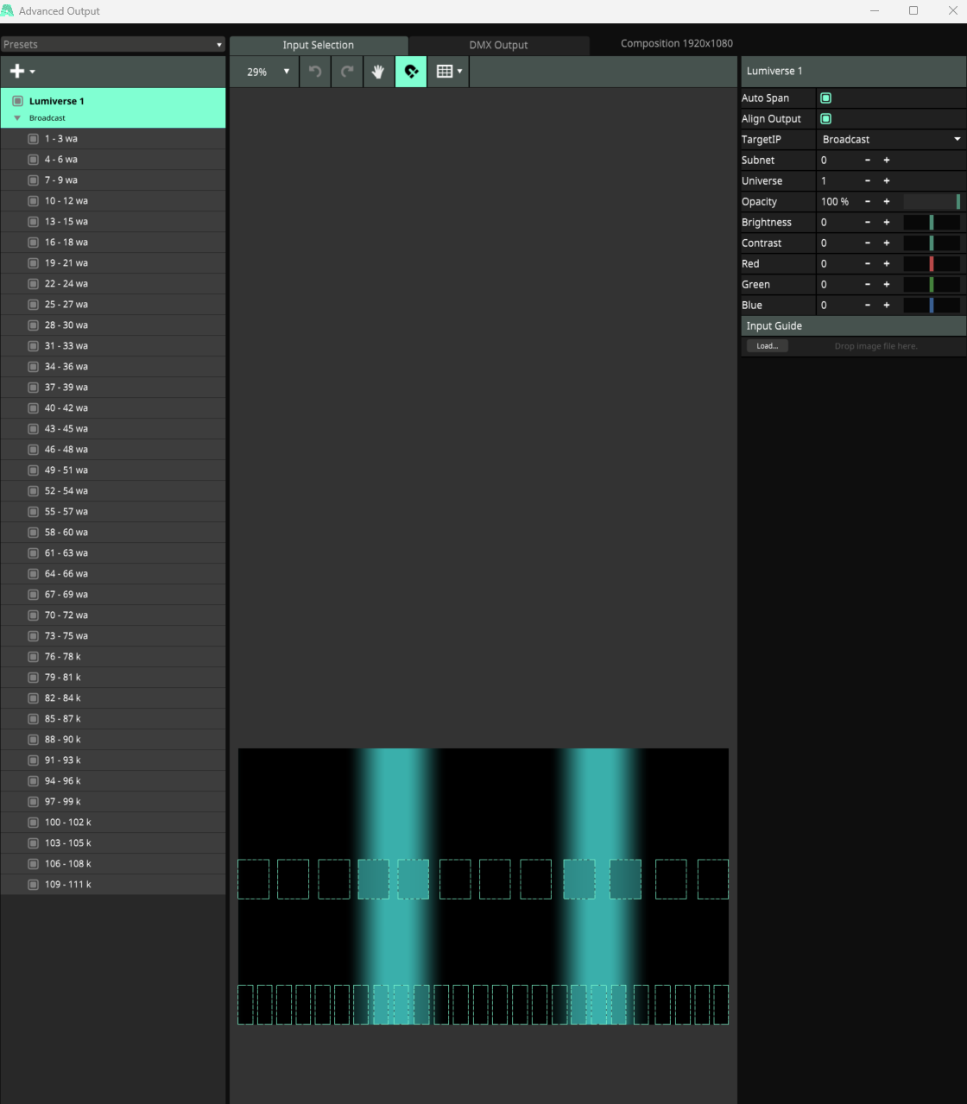The height and width of the screenshot is (1104, 967).
Task: Click fixture icon beside 31 - 33 wa
Action: 33,346
